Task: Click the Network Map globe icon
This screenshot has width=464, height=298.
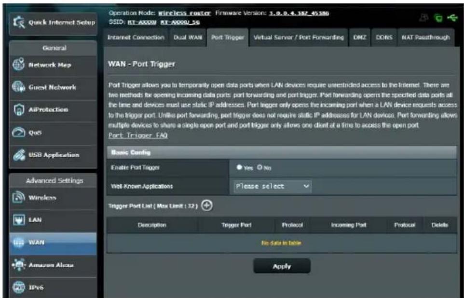Action: coord(19,65)
